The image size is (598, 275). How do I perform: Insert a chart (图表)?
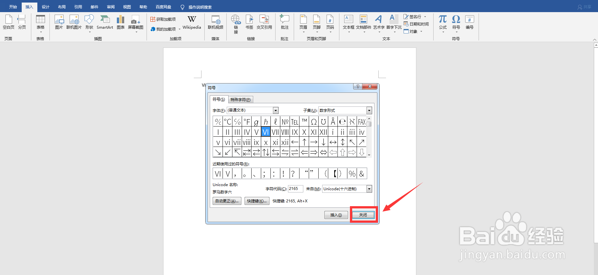[x=120, y=22]
